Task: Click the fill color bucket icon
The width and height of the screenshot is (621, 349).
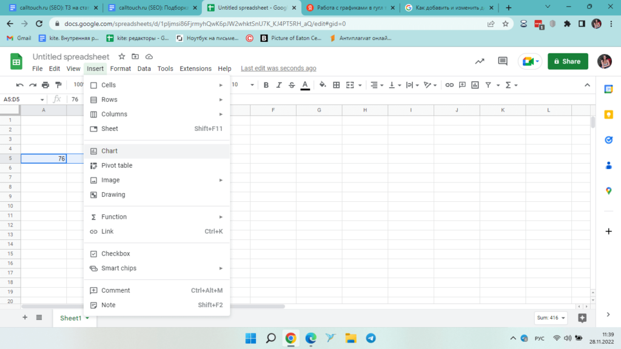Action: (323, 85)
